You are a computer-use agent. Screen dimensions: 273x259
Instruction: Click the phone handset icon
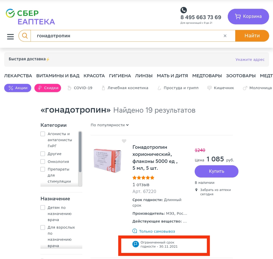pos(184,10)
